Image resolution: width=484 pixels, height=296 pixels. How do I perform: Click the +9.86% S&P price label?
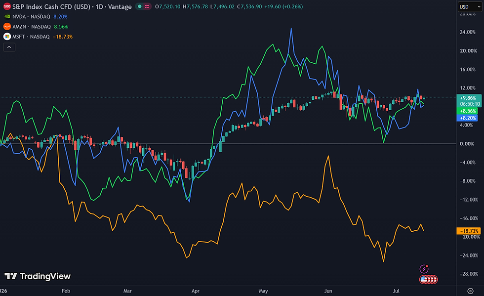click(469, 98)
